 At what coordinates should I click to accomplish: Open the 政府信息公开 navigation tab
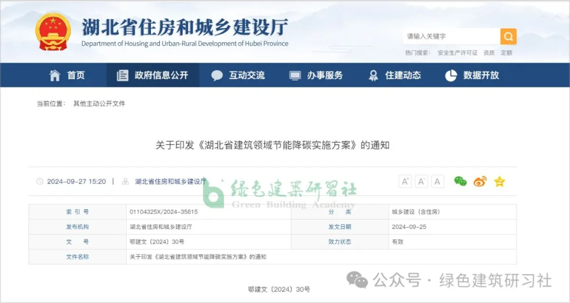[153, 75]
